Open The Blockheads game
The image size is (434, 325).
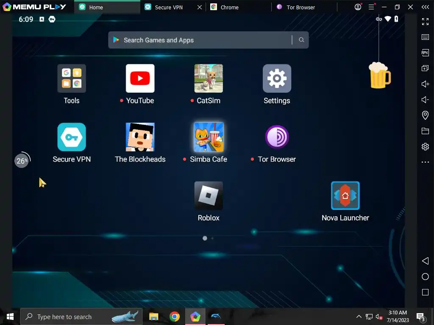[140, 137]
